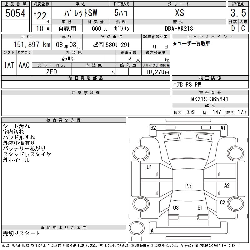Select the U3 dent marker on the hood

tap(176, 208)
